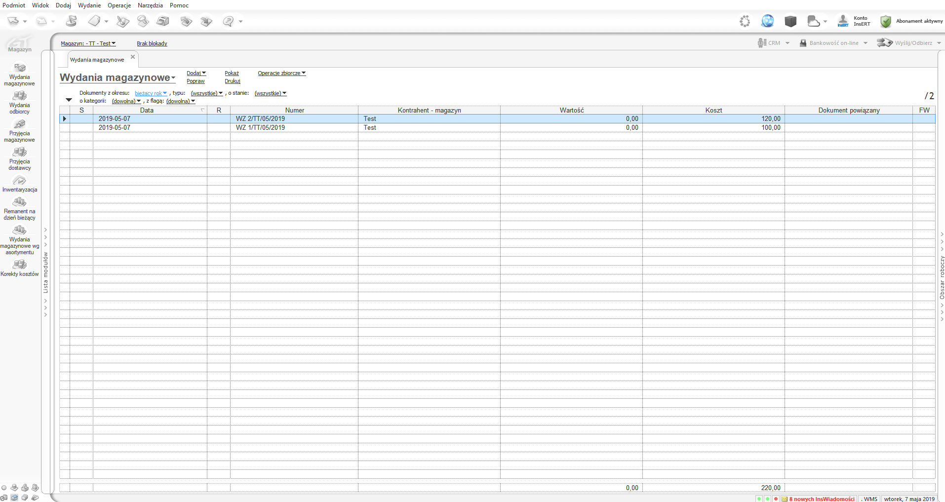Select row WZ 1/TT/05/2019
Screen dimensions: 945x502
pos(260,127)
